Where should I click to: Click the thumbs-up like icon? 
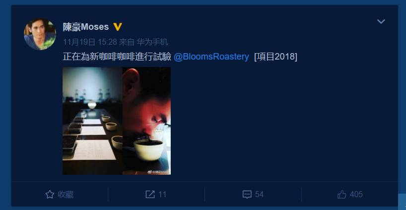point(342,195)
